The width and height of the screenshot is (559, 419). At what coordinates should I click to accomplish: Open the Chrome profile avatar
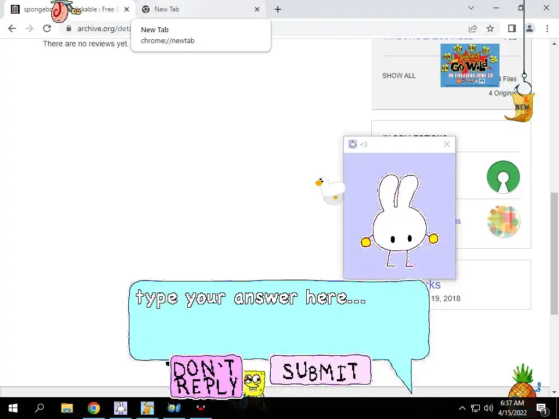point(530,28)
